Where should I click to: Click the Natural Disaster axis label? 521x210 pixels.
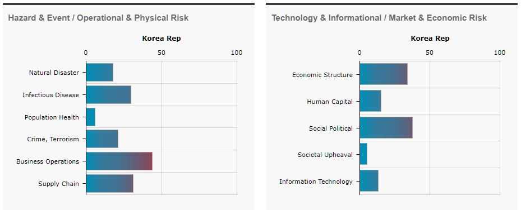point(54,73)
